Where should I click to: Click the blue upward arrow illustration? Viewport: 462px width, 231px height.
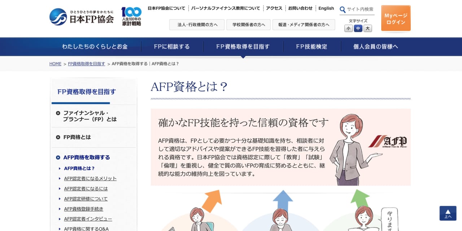click(283, 200)
